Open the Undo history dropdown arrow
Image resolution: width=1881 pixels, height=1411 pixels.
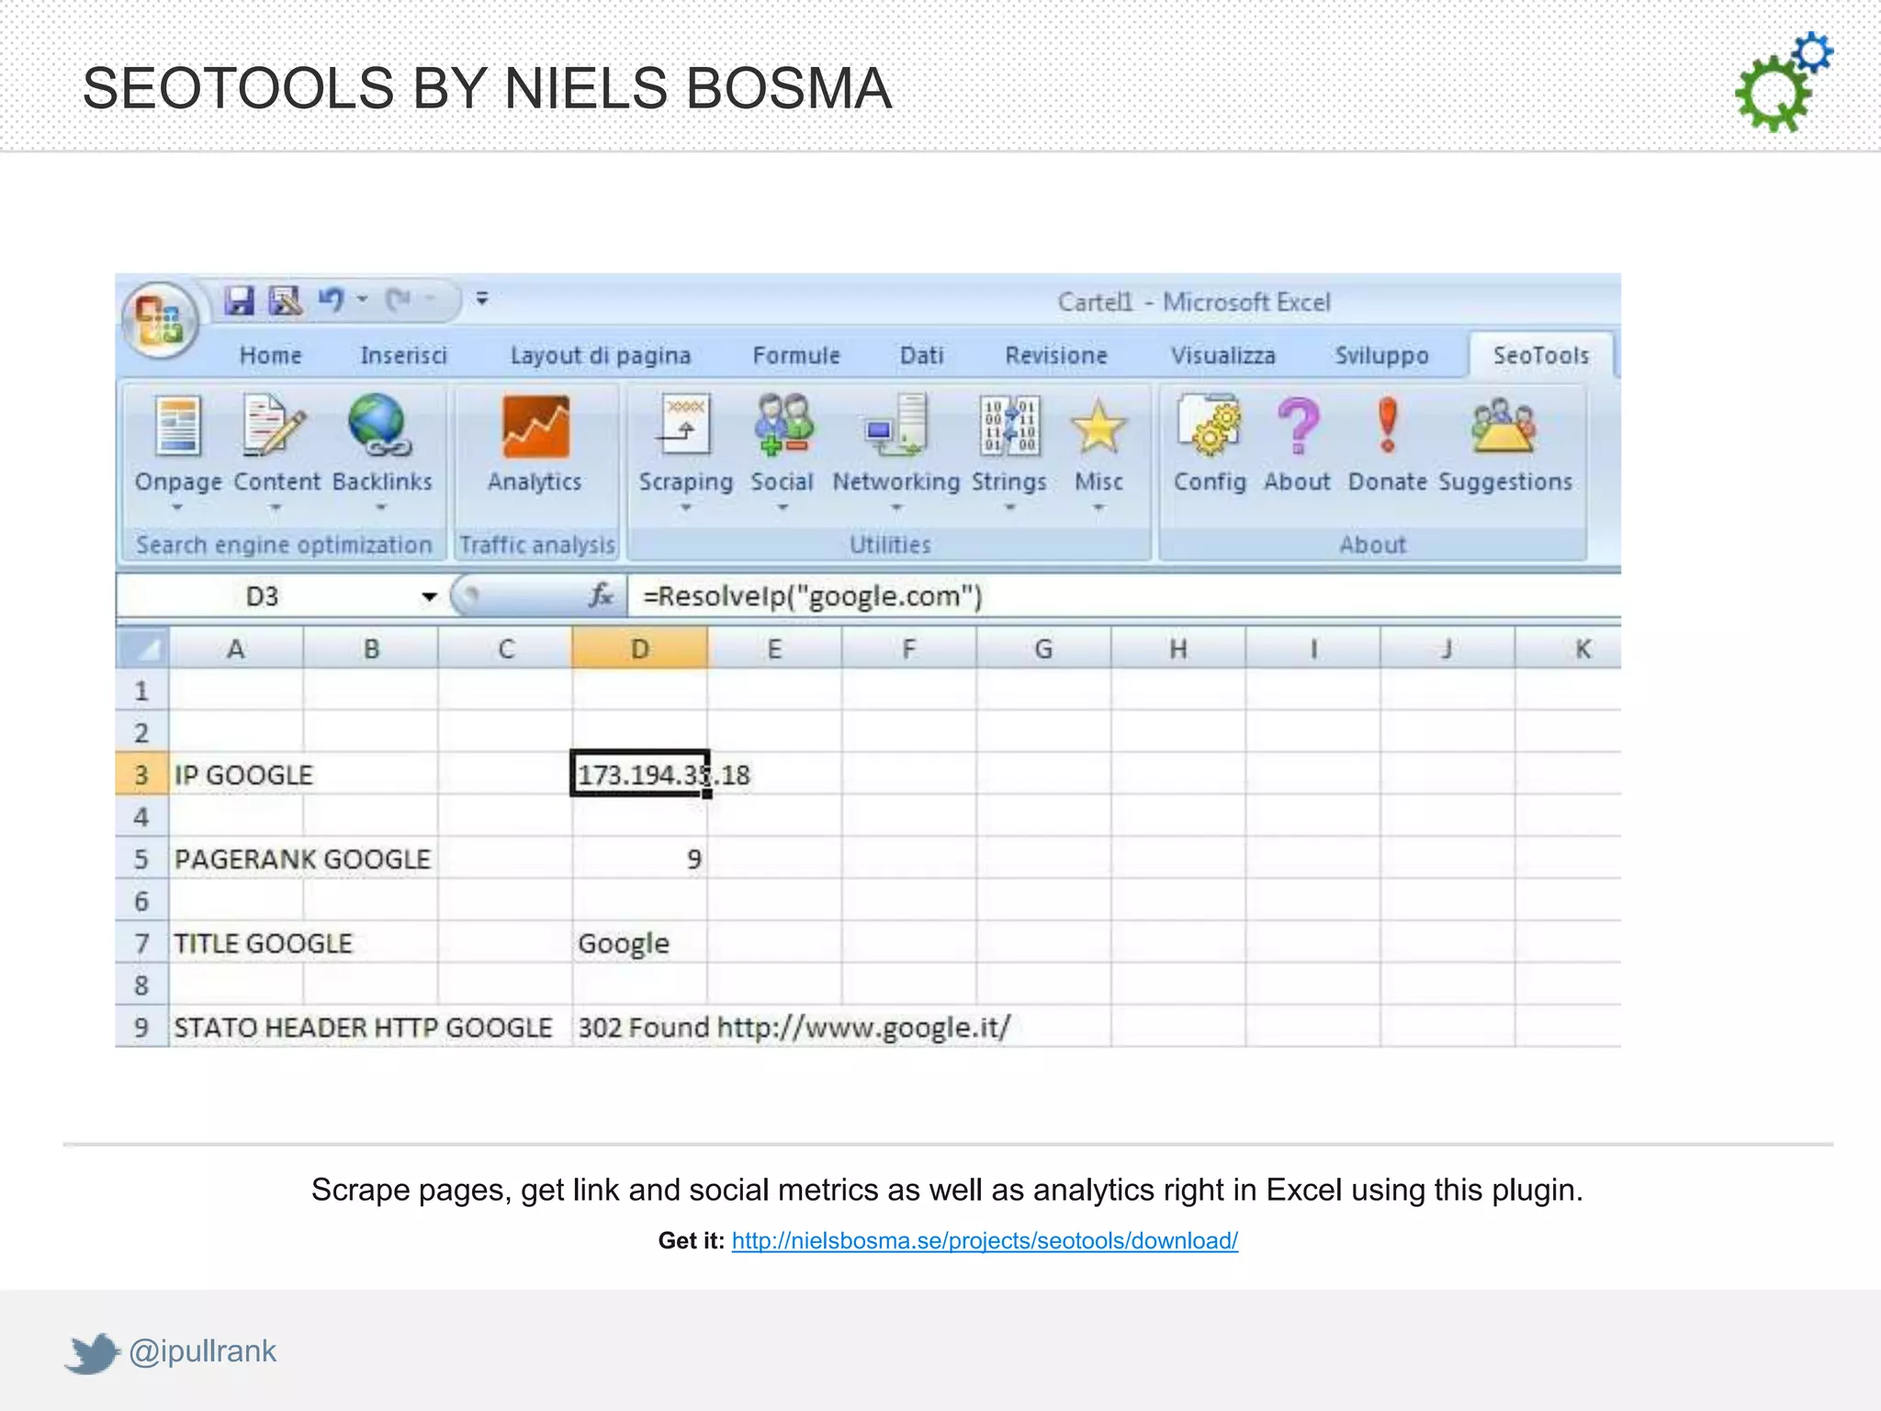coord(363,300)
